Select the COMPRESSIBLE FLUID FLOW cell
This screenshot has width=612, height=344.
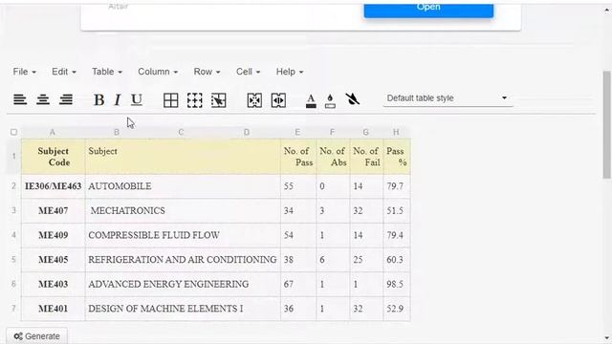tap(183, 235)
